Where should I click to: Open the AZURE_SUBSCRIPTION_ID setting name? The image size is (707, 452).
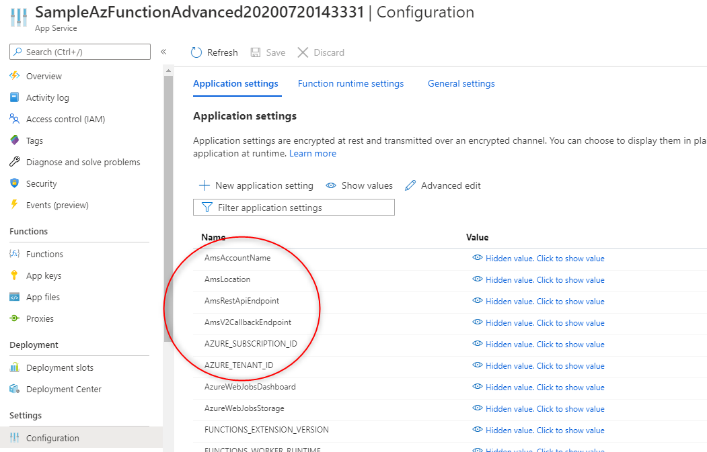point(251,344)
